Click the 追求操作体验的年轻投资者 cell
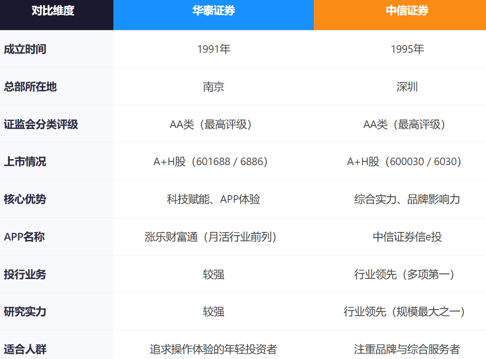 coord(214,345)
